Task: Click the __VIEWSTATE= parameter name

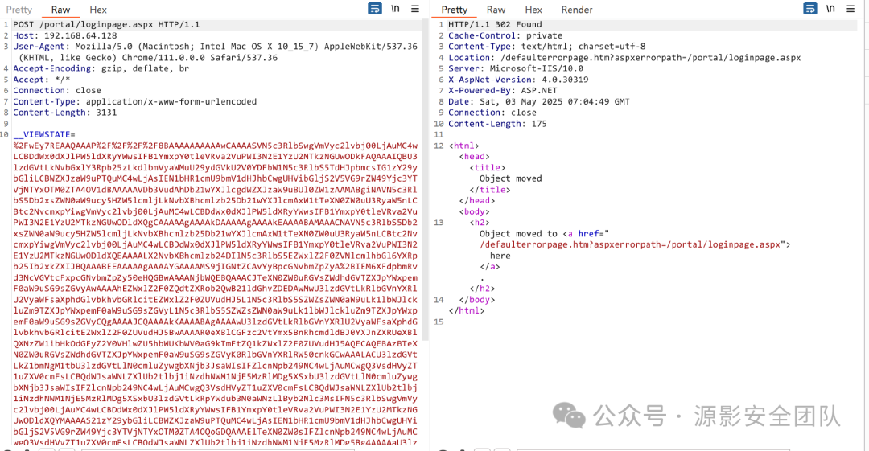Action: [x=44, y=134]
